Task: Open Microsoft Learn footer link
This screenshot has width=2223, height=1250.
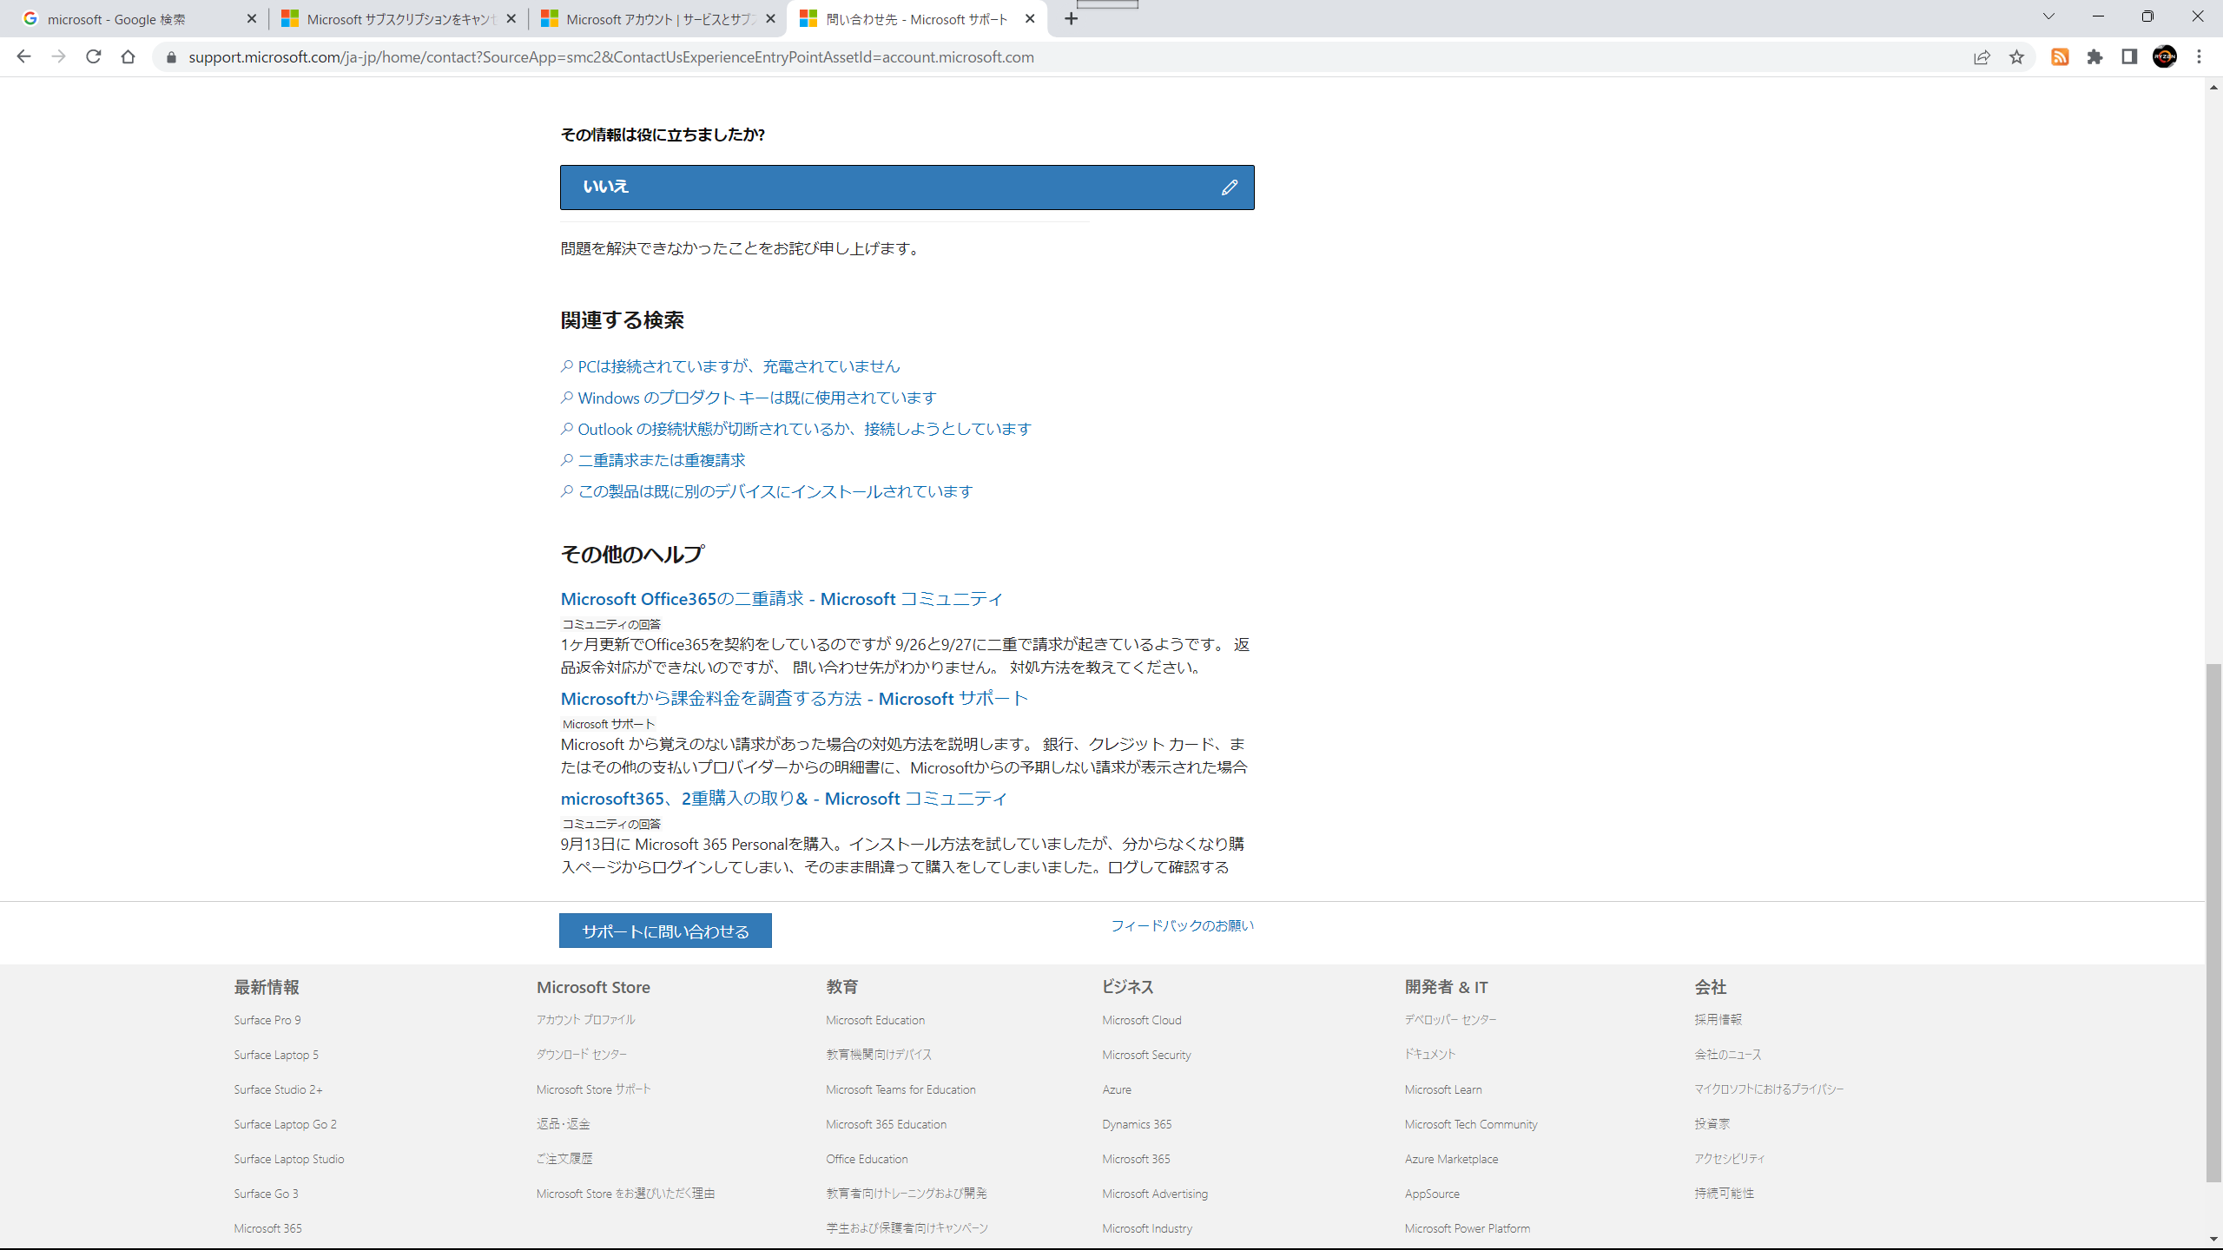Action: pyautogui.click(x=1443, y=1089)
